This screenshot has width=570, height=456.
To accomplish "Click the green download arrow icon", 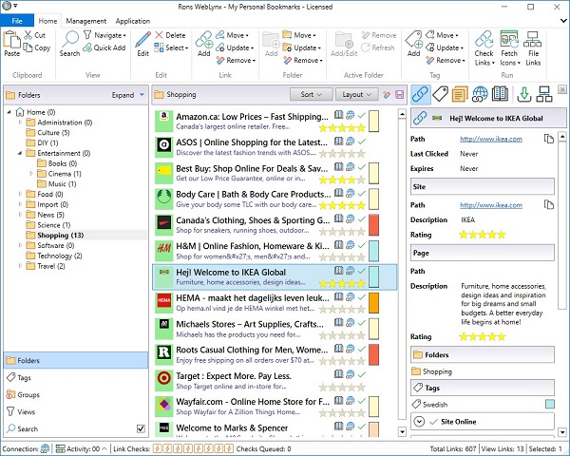I will click(523, 94).
